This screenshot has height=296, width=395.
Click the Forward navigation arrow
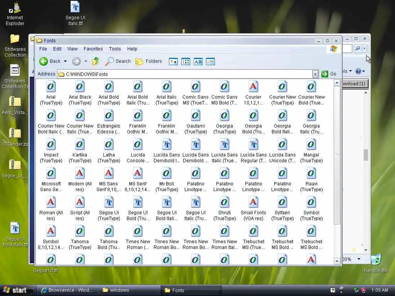click(x=76, y=61)
